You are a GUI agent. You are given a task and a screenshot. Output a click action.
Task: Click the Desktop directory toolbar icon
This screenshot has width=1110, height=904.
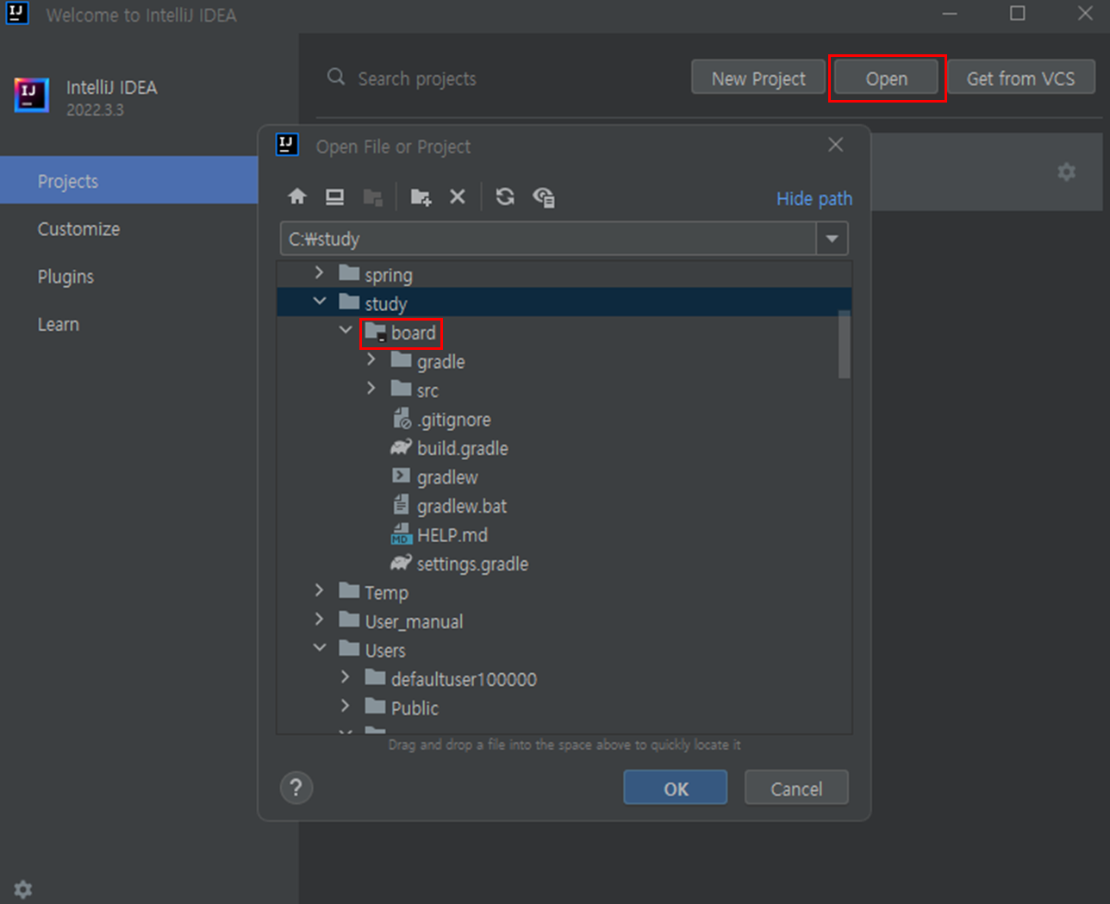[x=334, y=196]
